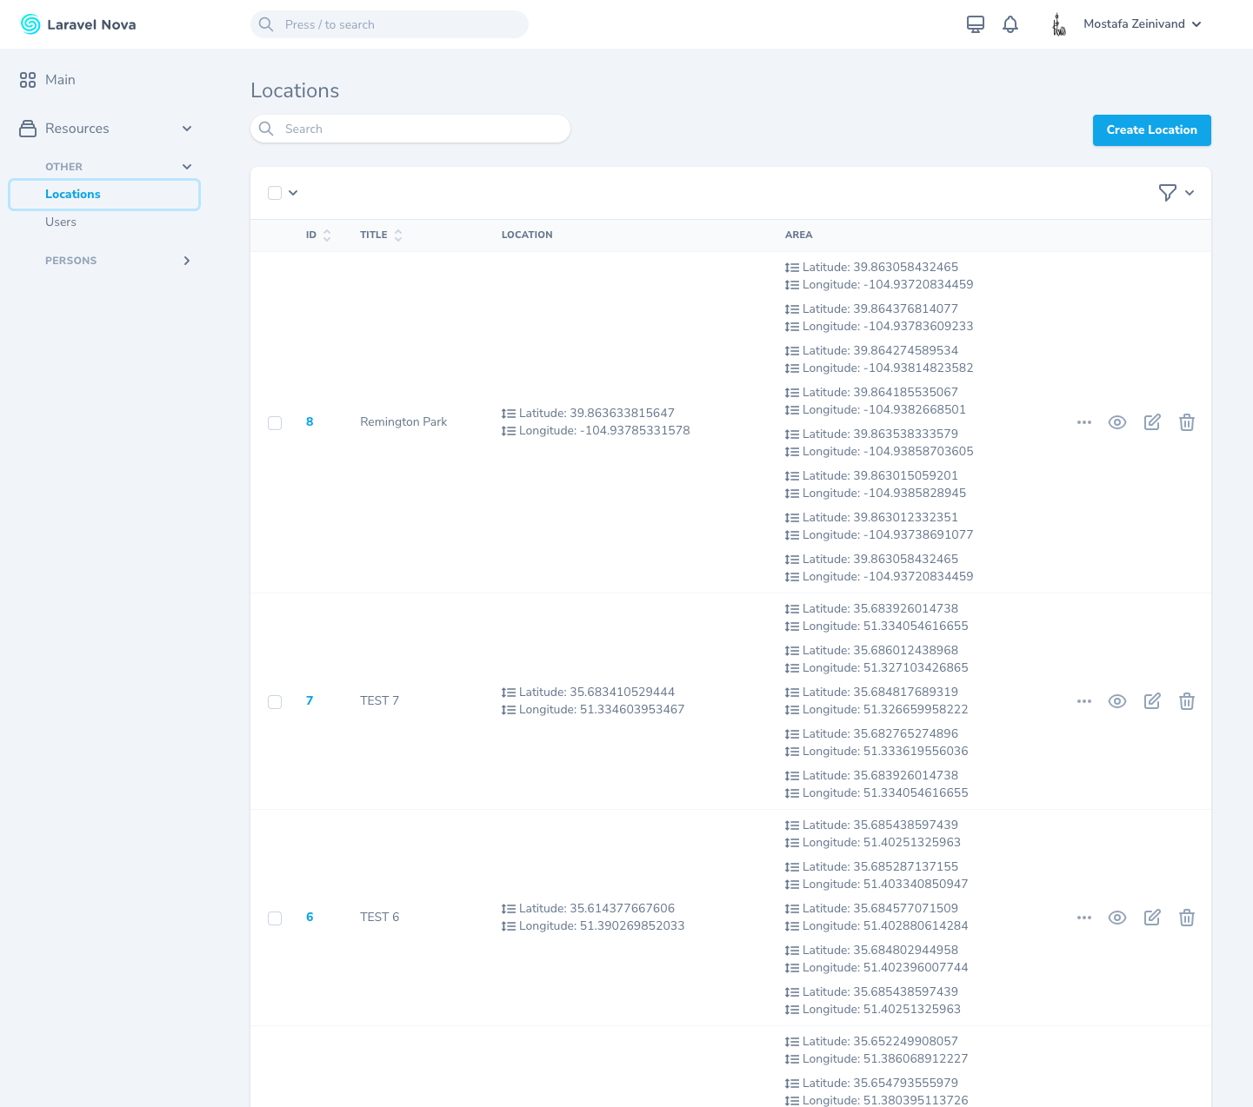Go to Users in sidebar
The width and height of the screenshot is (1253, 1107).
coord(61,222)
